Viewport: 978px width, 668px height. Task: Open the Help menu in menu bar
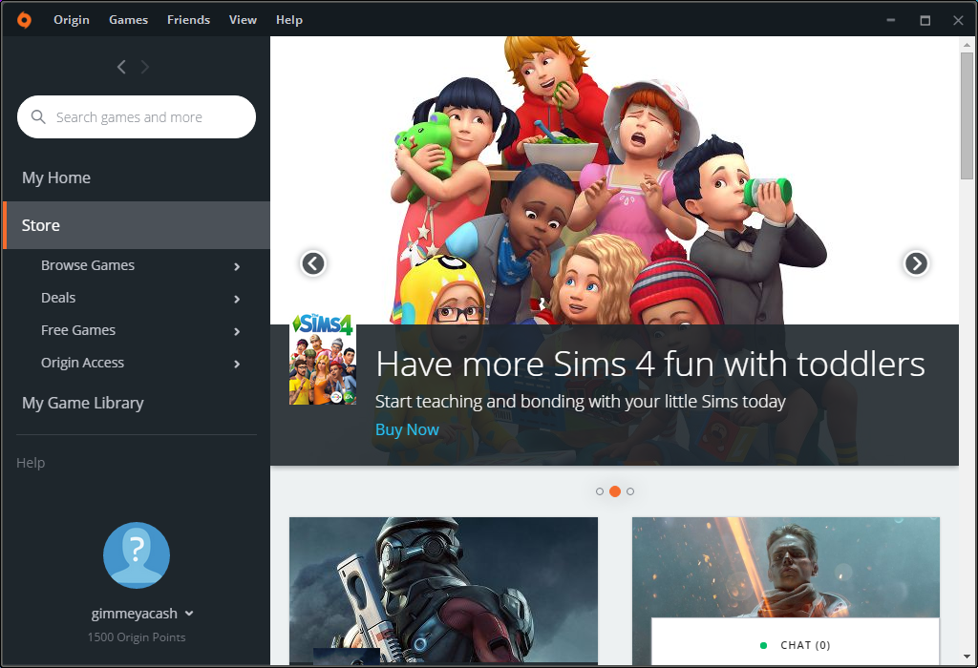[x=289, y=20]
